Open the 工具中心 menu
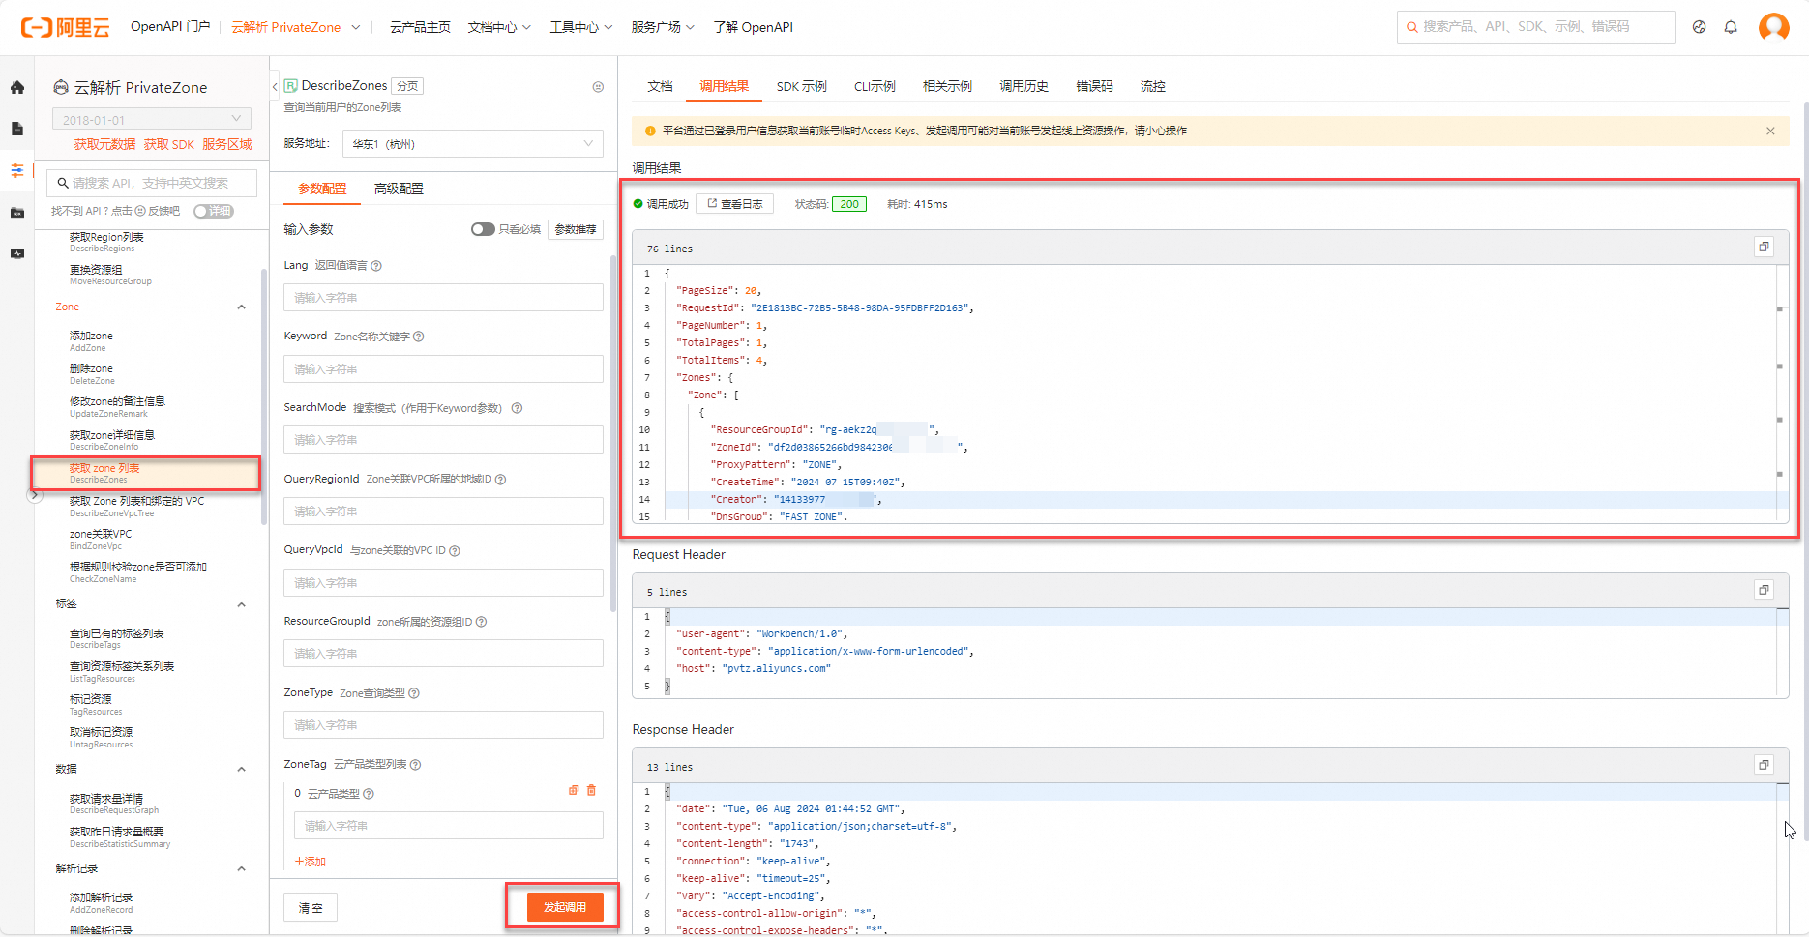This screenshot has height=937, width=1809. 581,27
